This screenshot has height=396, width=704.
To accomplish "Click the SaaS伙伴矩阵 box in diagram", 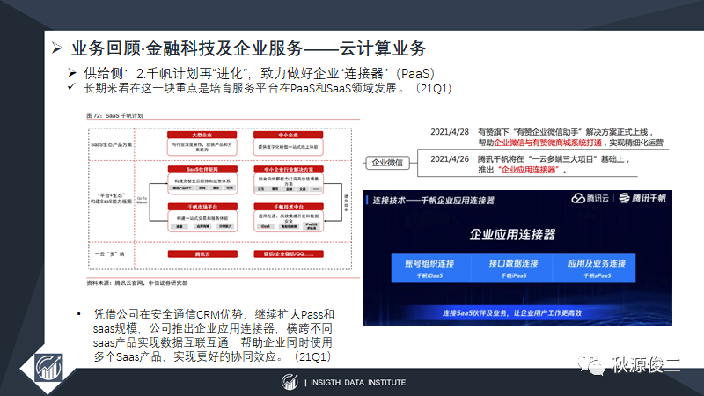I will (x=202, y=180).
